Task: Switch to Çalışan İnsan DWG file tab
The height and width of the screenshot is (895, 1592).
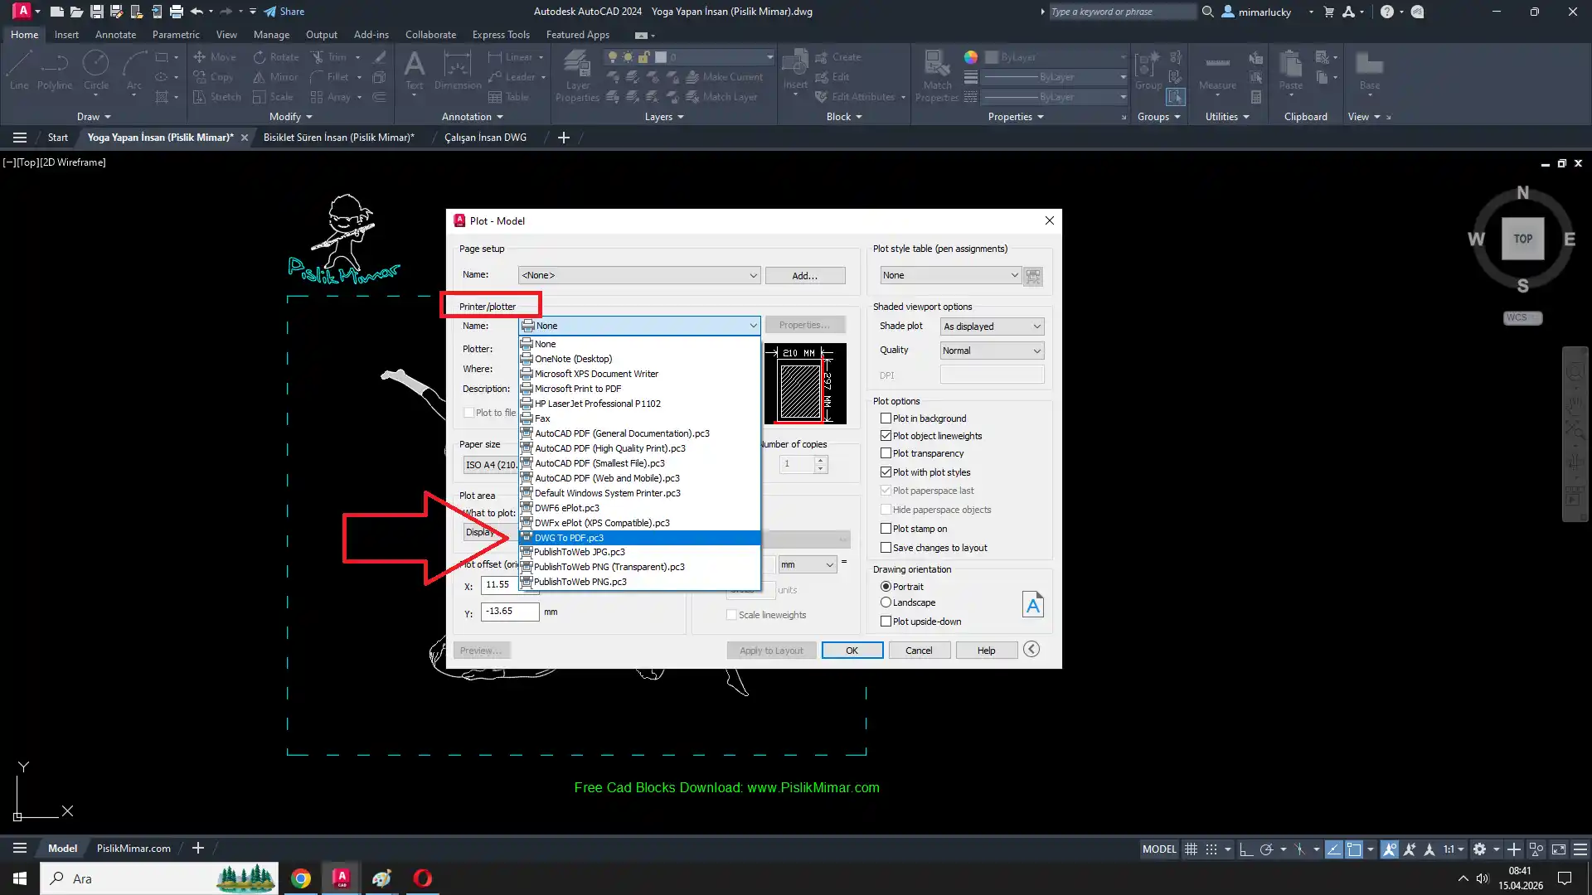Action: pyautogui.click(x=485, y=138)
